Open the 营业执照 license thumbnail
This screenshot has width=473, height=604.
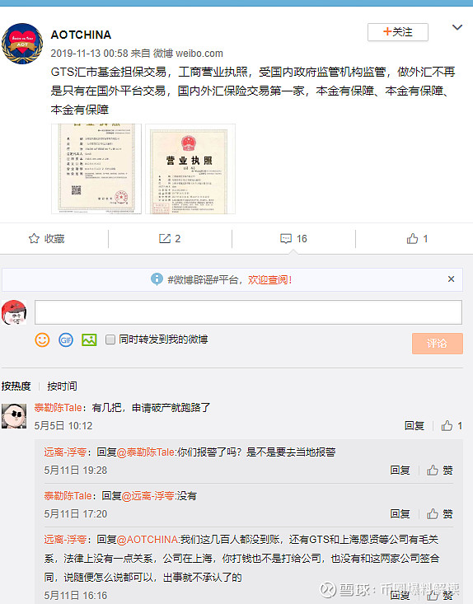190,169
